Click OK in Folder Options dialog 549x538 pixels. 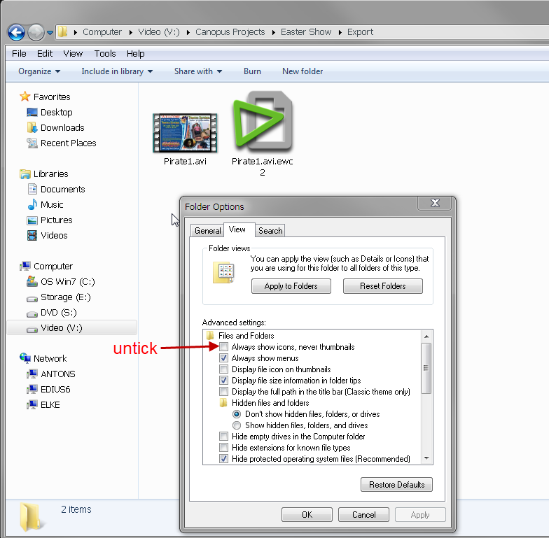pyautogui.click(x=307, y=515)
